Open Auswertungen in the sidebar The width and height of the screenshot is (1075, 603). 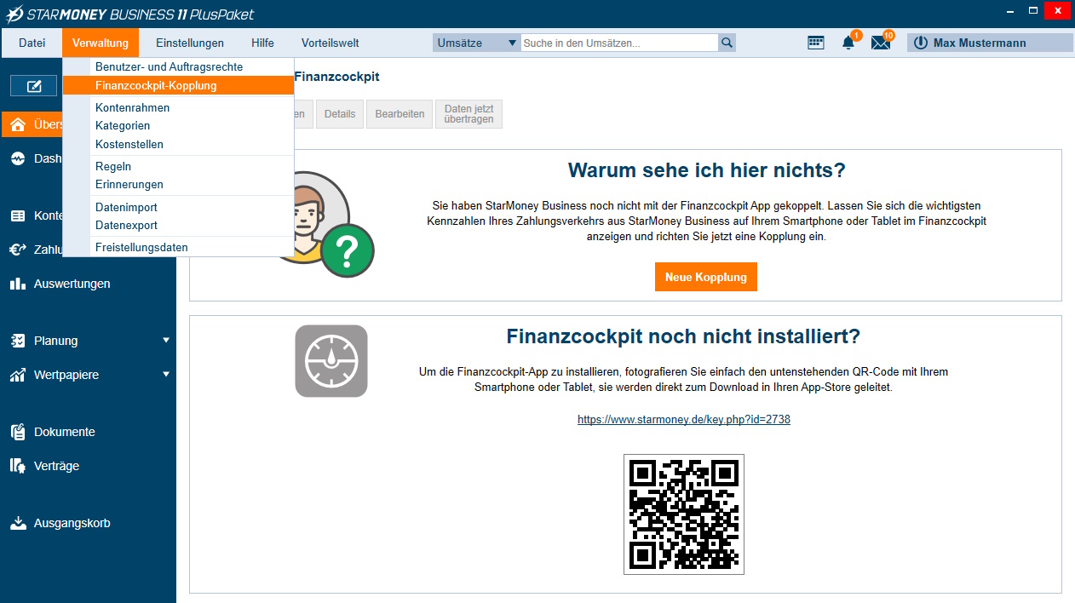click(x=72, y=284)
